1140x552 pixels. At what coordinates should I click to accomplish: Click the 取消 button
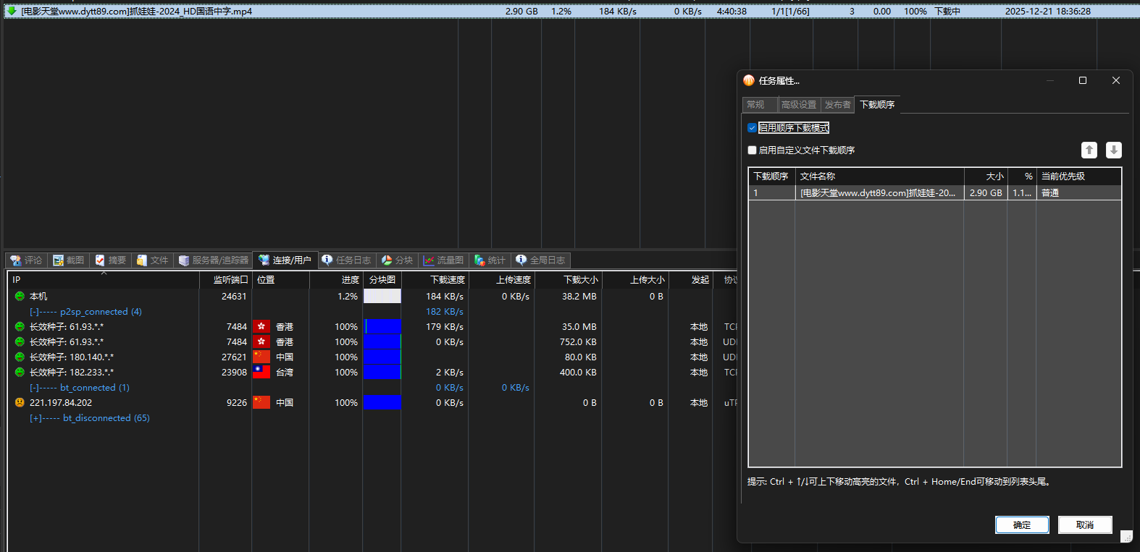coord(1084,525)
